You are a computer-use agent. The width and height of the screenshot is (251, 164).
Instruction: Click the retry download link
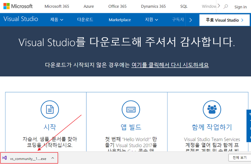click(170, 65)
